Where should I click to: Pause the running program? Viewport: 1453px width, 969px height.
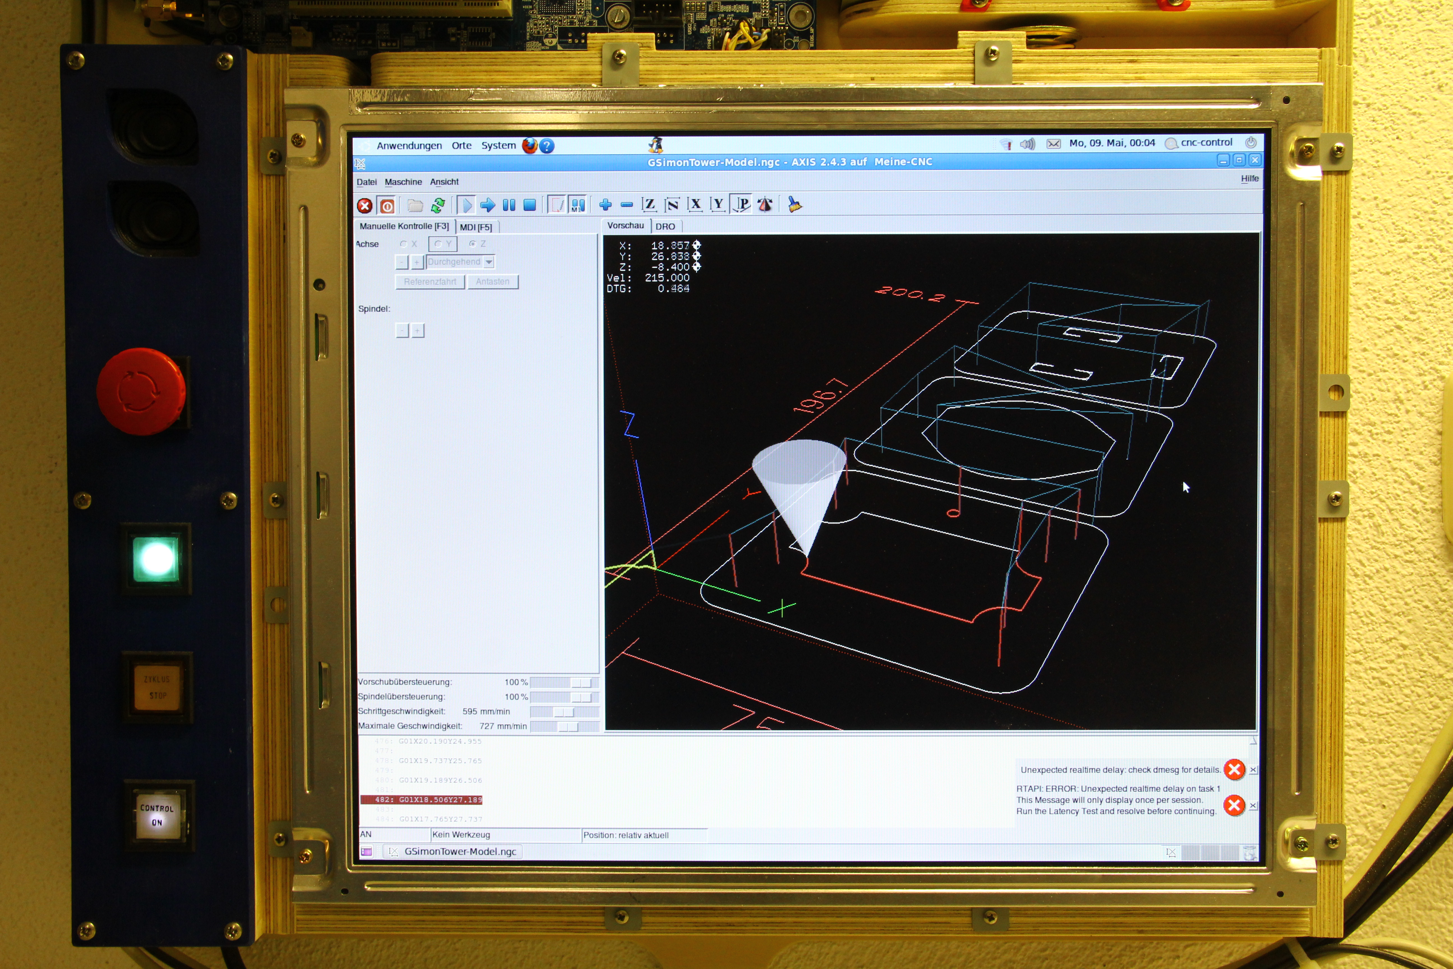508,205
